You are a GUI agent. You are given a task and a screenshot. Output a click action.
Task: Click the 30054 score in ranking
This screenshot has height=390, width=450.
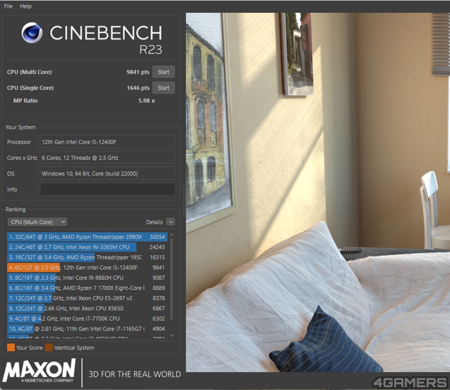(x=157, y=237)
